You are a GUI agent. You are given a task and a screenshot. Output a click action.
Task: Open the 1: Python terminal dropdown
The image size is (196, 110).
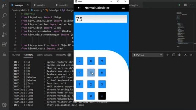148,55
